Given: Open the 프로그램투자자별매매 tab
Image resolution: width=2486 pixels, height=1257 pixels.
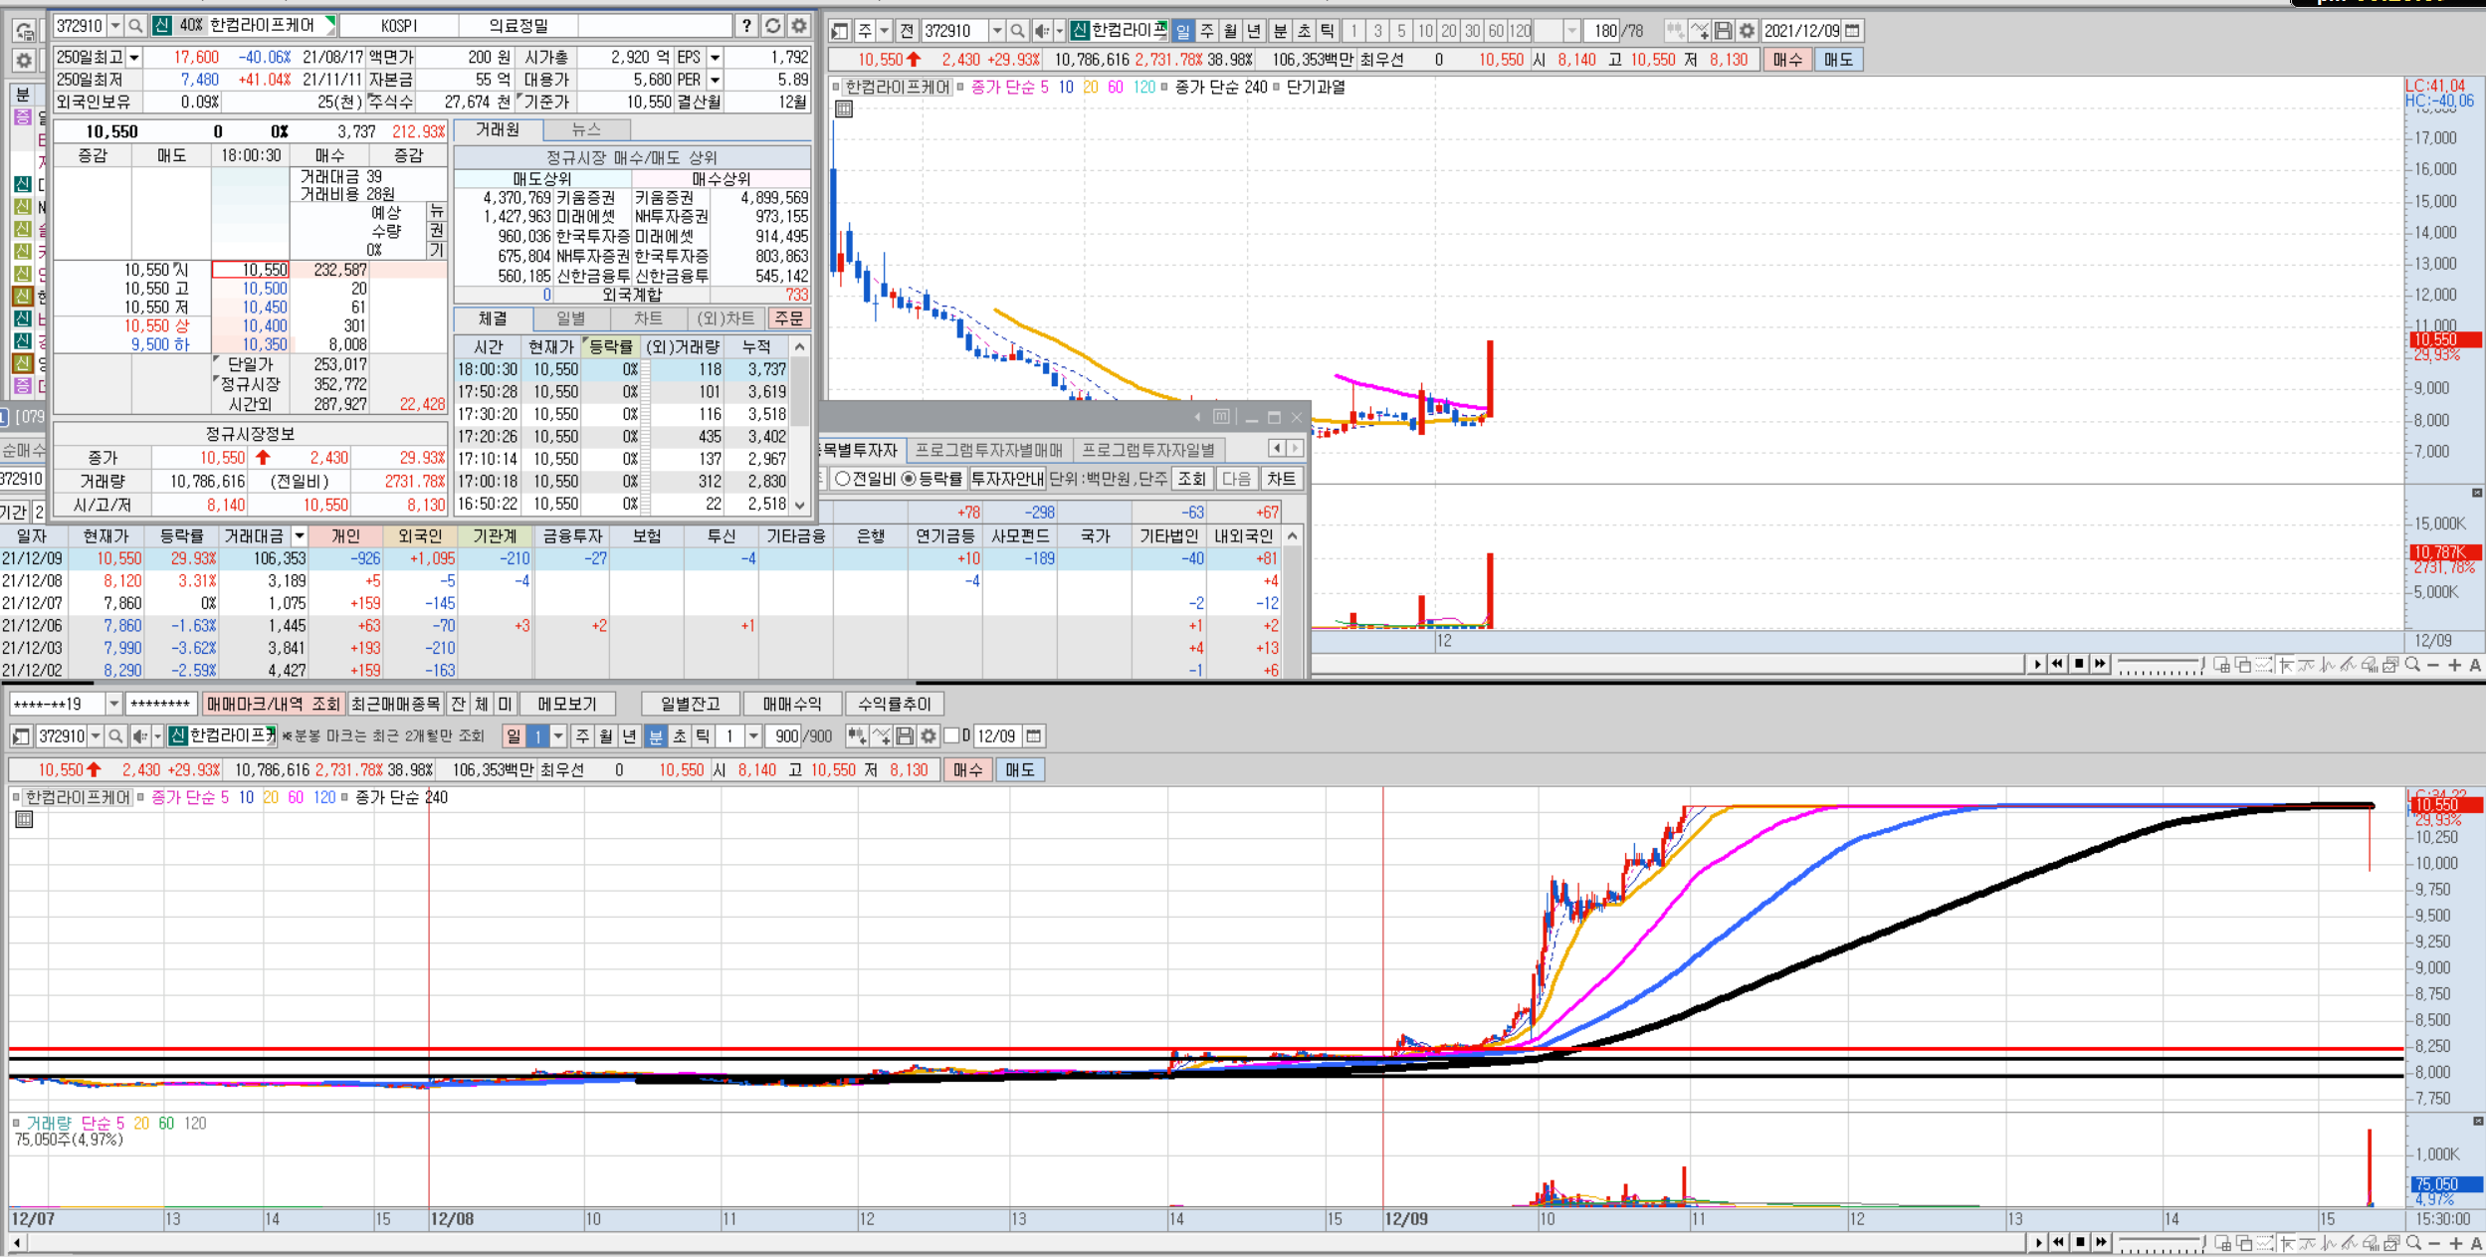Looking at the screenshot, I should 989,451.
